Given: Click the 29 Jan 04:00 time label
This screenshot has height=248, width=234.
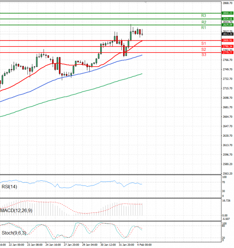Looking at the screenshot, I should (90, 244).
